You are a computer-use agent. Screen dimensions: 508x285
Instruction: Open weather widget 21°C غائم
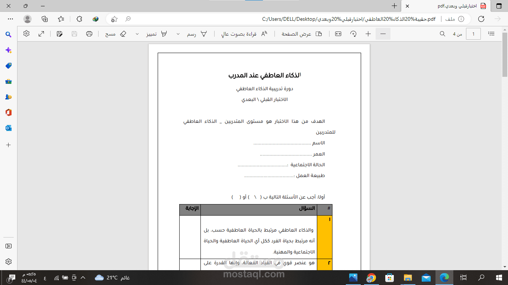[x=112, y=278]
